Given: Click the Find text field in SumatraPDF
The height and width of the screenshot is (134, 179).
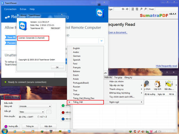Looking at the screenshot, I should (166, 9).
